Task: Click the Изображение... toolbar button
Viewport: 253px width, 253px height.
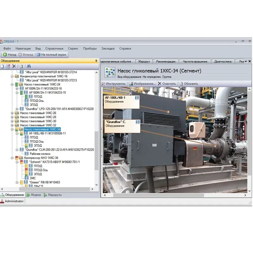Action: click(x=143, y=84)
